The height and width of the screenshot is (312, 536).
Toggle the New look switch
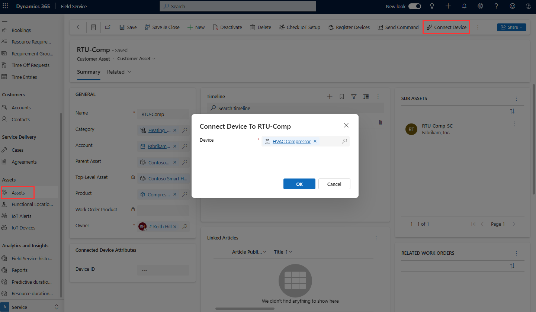tap(415, 6)
